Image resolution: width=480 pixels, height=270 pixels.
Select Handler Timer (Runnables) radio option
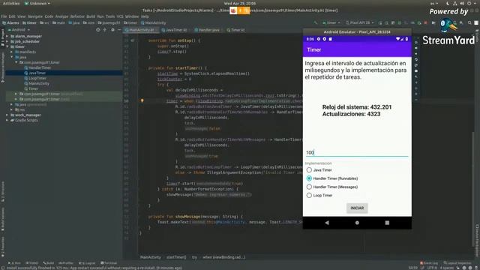point(309,178)
